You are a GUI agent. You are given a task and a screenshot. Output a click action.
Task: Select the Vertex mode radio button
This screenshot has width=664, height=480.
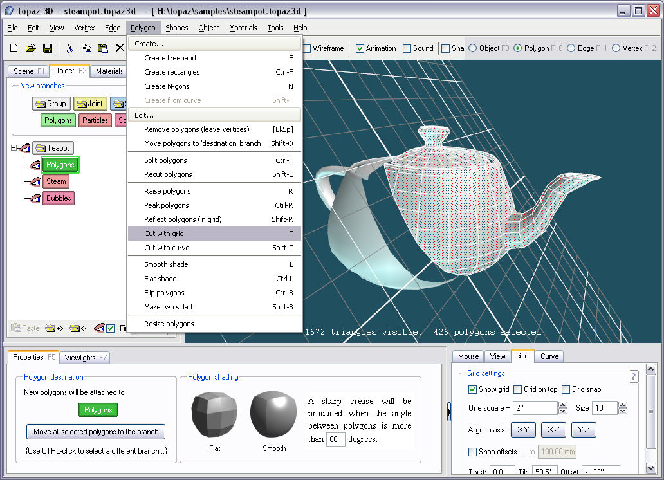pos(616,48)
